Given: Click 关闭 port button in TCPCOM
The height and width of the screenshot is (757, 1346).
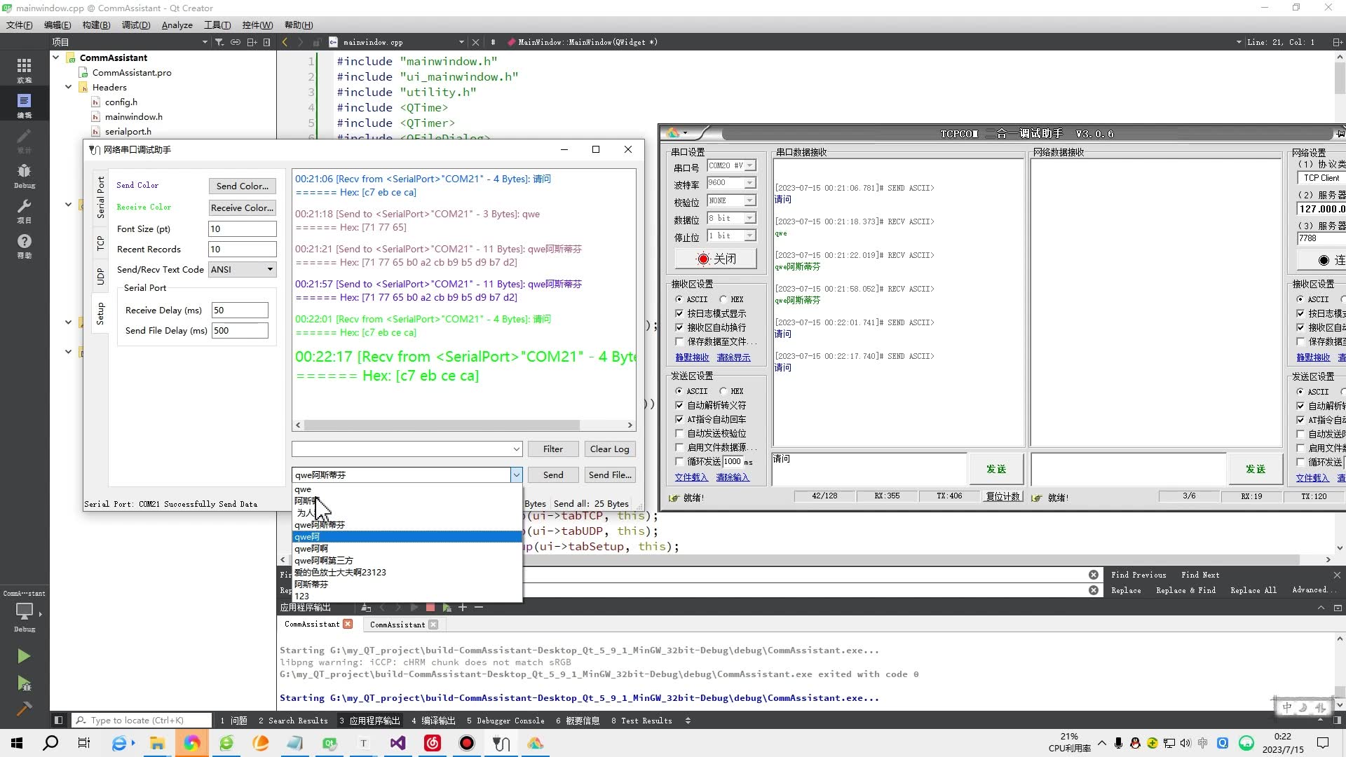Looking at the screenshot, I should pyautogui.click(x=716, y=259).
